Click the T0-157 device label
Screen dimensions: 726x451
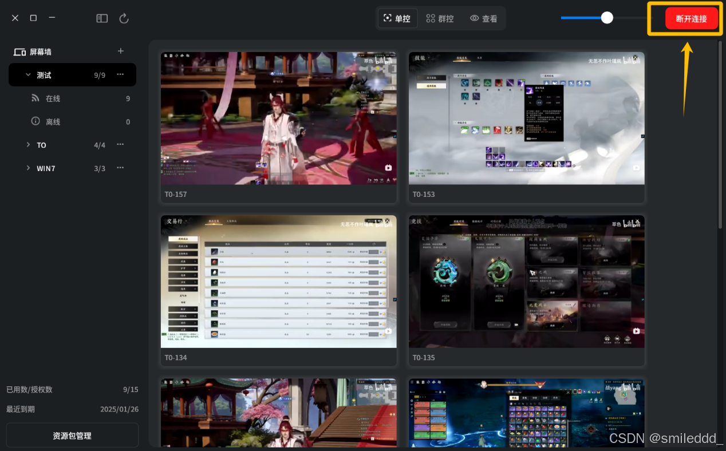point(176,195)
